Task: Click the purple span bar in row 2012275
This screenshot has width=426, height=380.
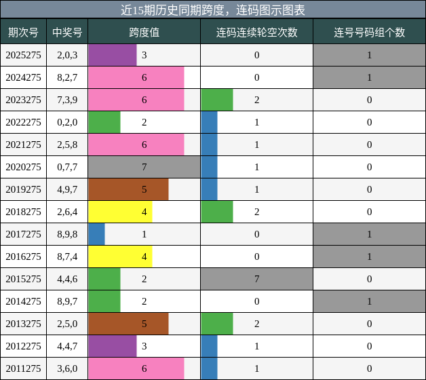Action: [x=113, y=346]
